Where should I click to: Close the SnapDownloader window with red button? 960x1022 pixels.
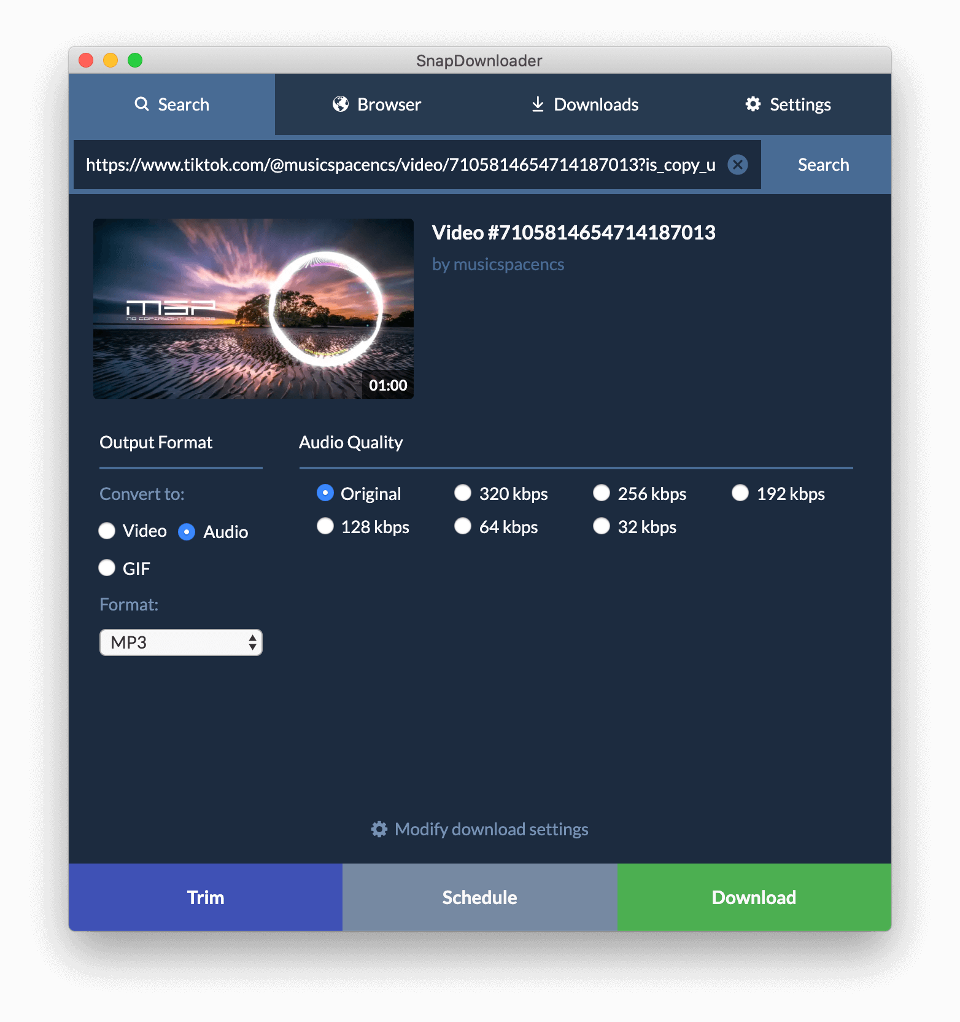pyautogui.click(x=86, y=60)
